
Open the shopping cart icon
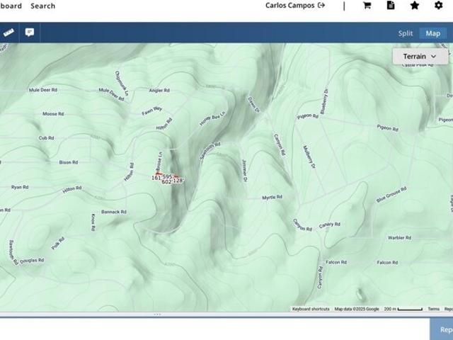[x=367, y=6]
